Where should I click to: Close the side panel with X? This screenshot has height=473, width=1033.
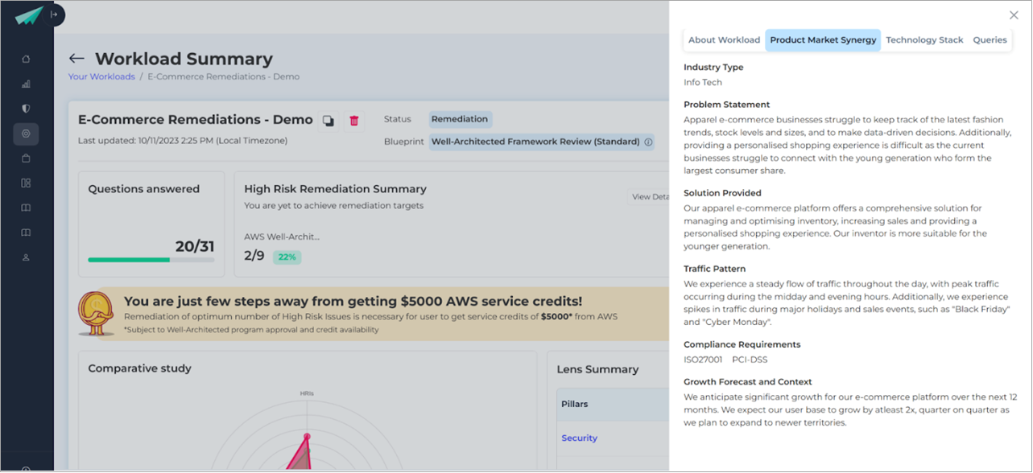(1014, 15)
